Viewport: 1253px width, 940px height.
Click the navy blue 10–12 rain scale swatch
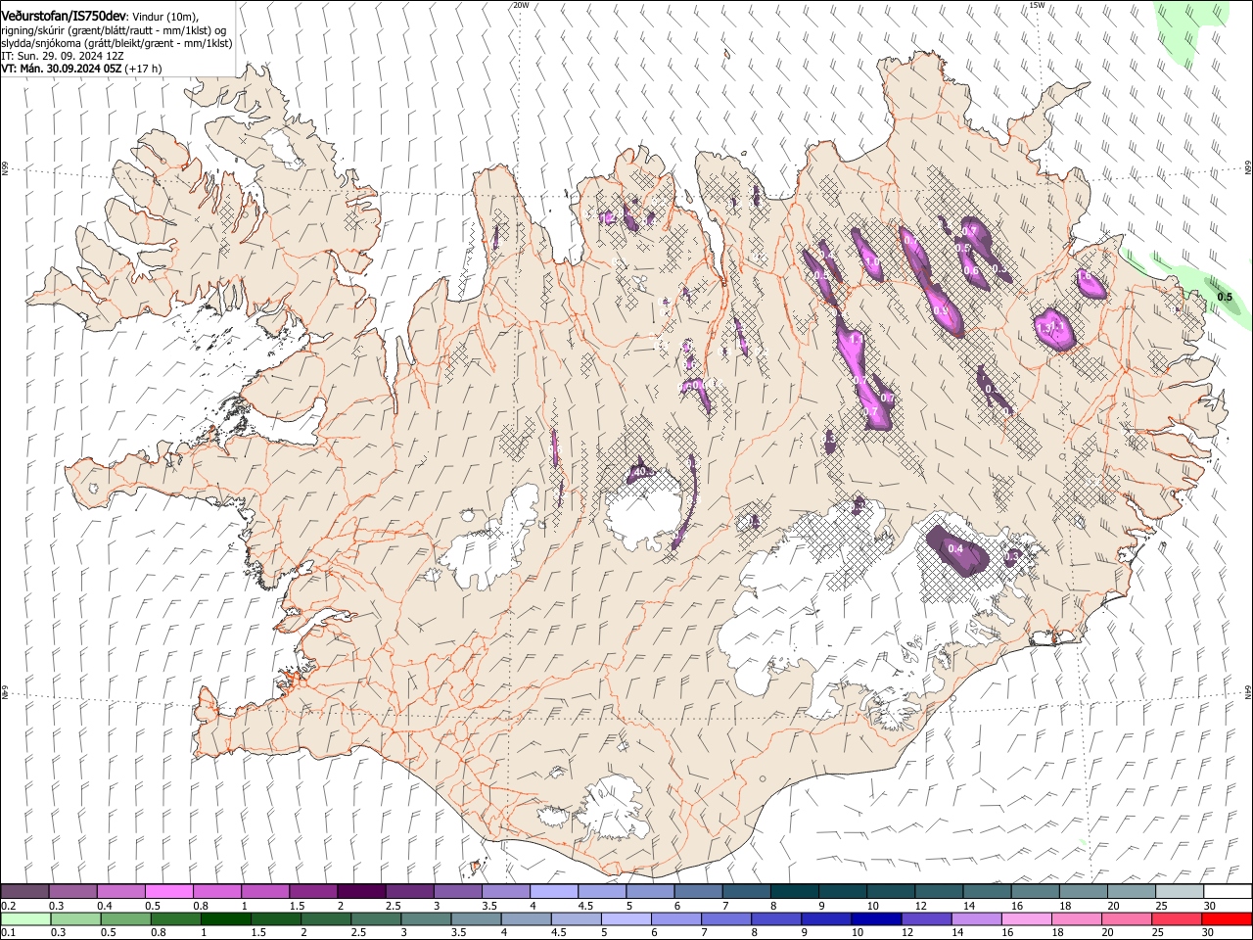coord(875,918)
